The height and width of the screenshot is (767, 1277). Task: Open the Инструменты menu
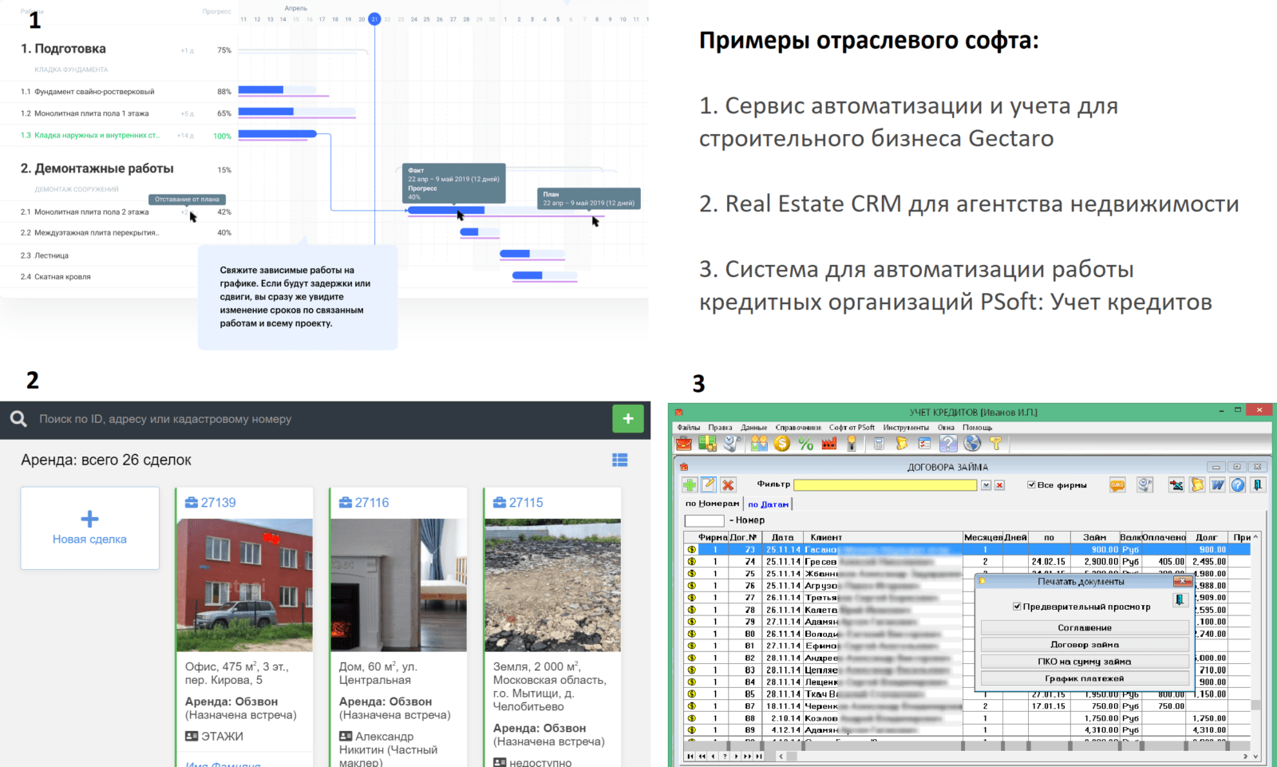906,428
